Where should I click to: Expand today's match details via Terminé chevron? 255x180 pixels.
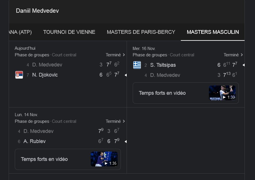coord(124,55)
